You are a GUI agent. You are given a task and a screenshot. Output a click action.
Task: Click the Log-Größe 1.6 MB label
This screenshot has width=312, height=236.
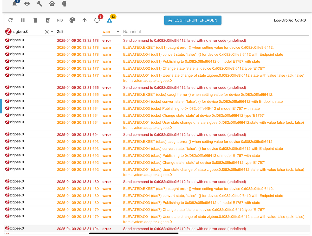click(290, 20)
